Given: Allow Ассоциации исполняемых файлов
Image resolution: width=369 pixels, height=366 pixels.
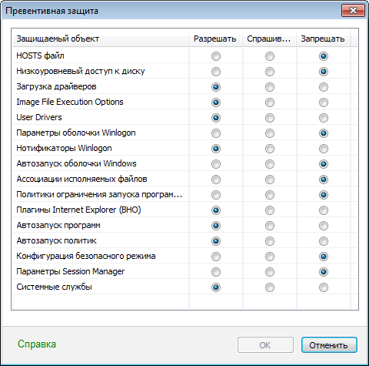Looking at the screenshot, I should 216,180.
